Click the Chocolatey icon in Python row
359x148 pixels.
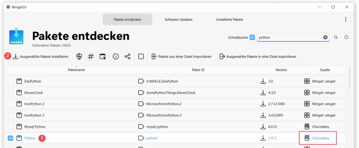pyautogui.click(x=307, y=138)
